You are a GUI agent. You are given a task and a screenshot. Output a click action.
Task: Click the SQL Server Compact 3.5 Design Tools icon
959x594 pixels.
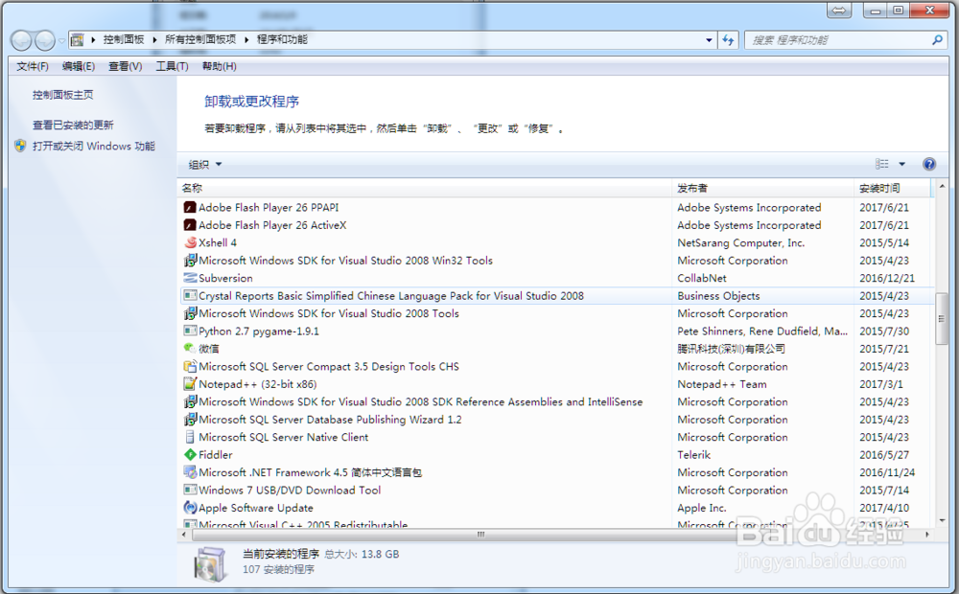click(190, 367)
